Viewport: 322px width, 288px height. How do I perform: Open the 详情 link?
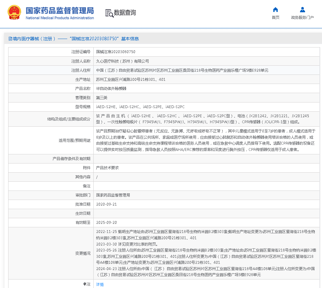100,285
